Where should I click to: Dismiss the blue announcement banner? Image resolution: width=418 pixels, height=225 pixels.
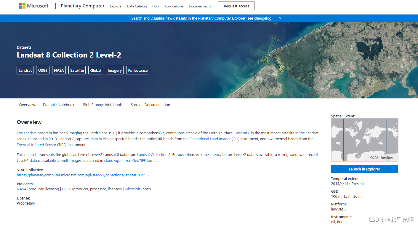280,18
